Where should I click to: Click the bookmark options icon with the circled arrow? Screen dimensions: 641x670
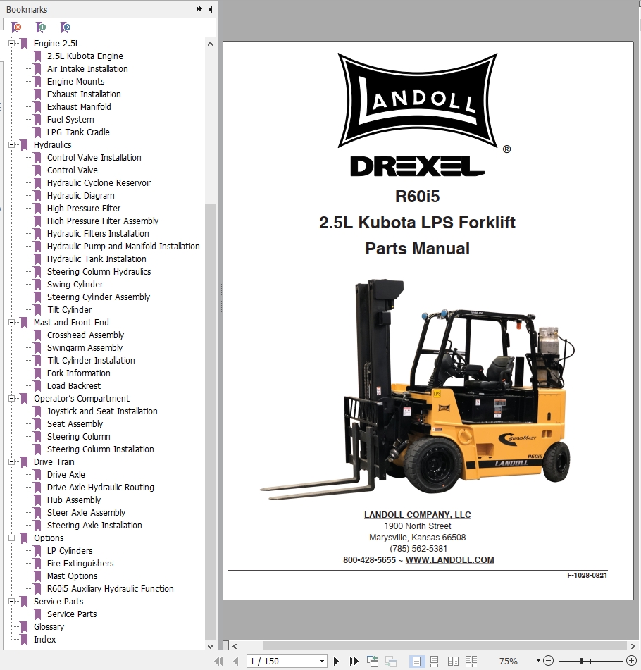pyautogui.click(x=66, y=27)
